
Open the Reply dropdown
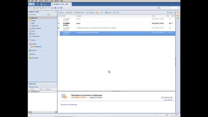coord(73,12)
